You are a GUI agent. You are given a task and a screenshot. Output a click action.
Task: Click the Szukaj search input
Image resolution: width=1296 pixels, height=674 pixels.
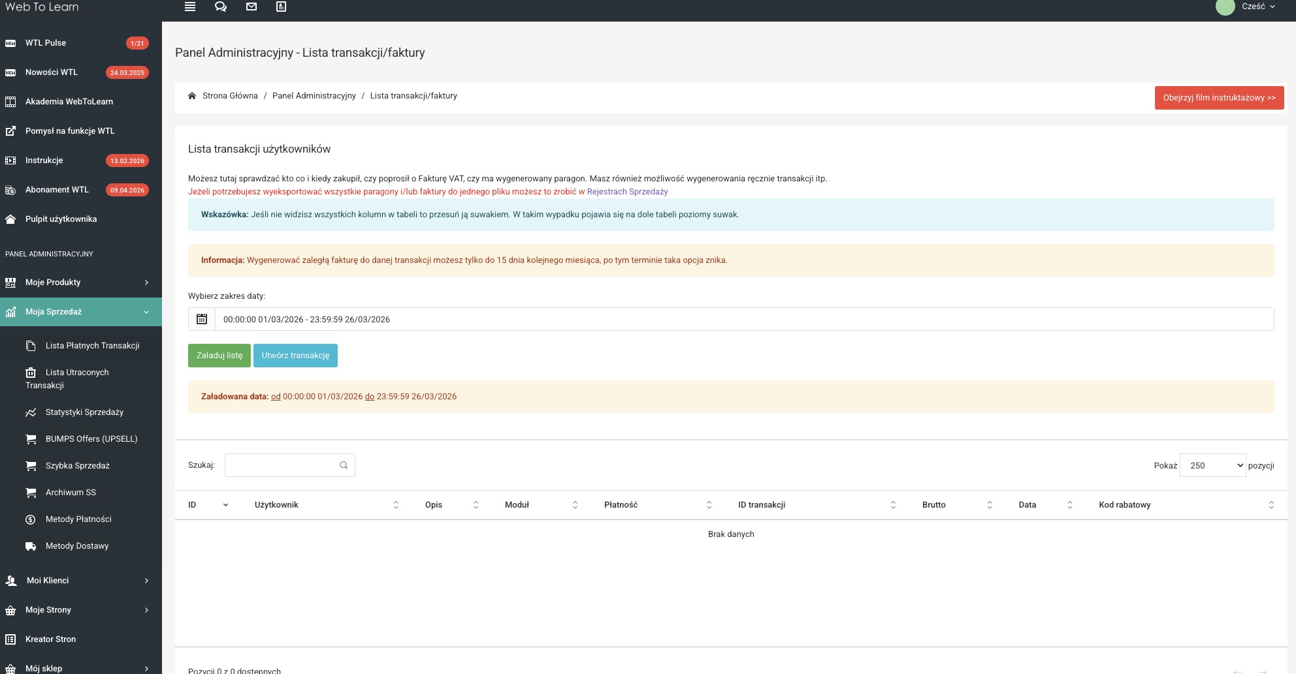pos(290,465)
